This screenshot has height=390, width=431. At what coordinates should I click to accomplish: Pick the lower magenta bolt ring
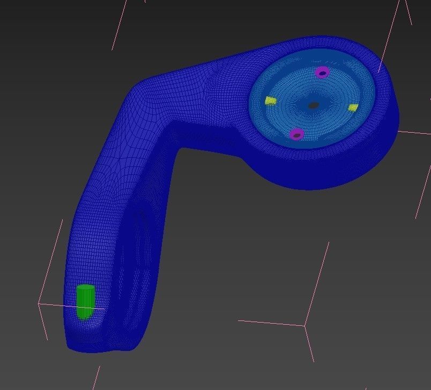[x=296, y=134]
